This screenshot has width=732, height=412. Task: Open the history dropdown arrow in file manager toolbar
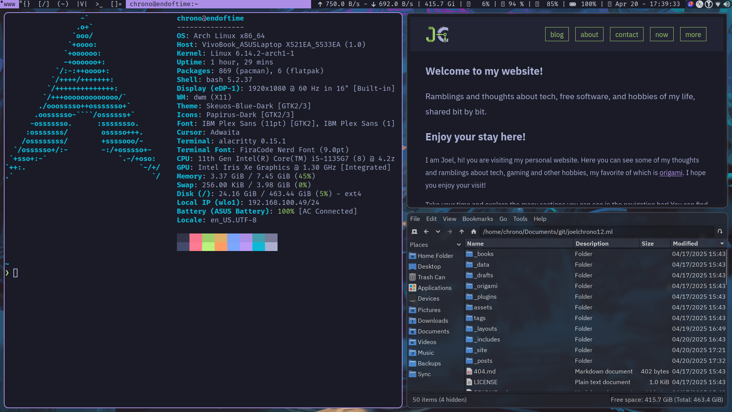[x=438, y=232]
